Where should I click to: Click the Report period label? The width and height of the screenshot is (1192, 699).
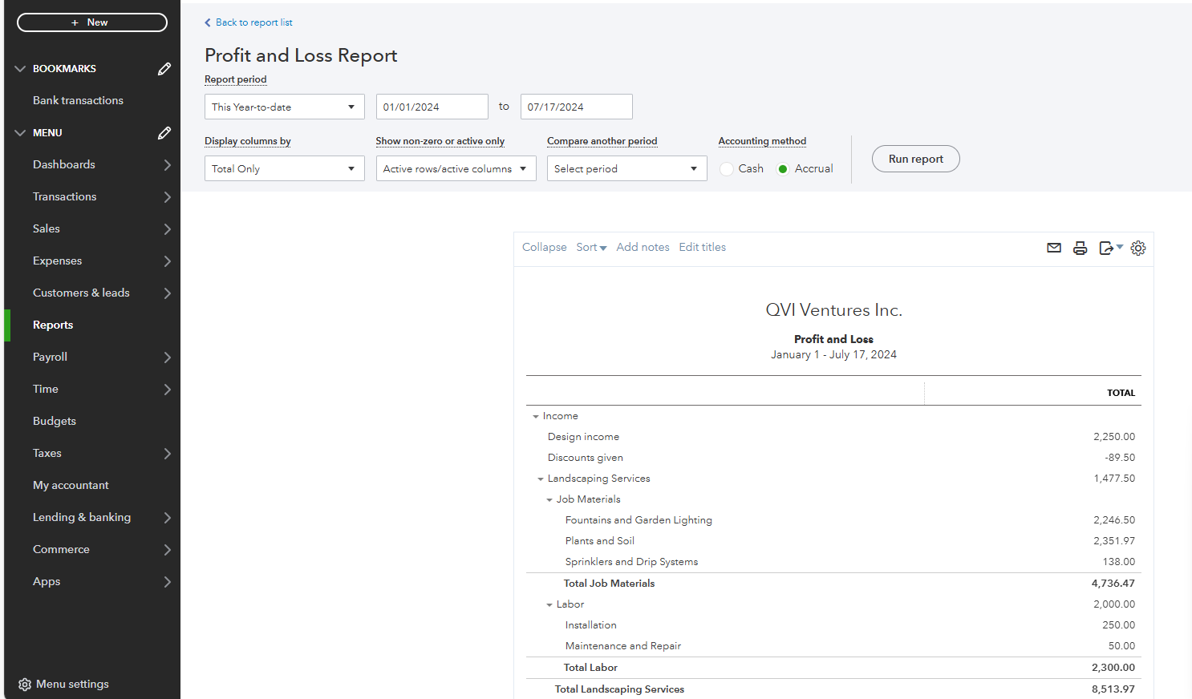point(235,79)
